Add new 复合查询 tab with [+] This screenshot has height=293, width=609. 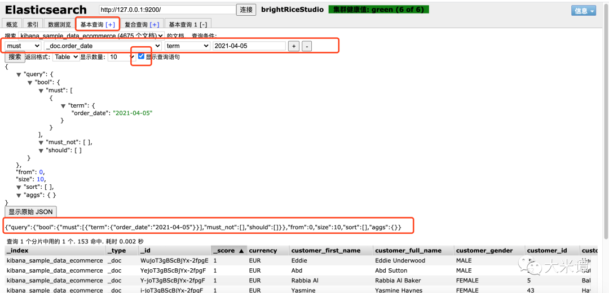(155, 24)
